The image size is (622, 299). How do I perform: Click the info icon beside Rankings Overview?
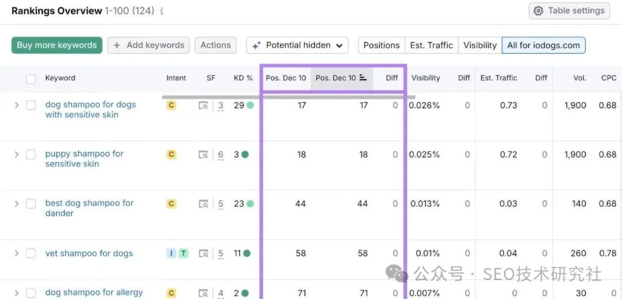pyautogui.click(x=161, y=11)
